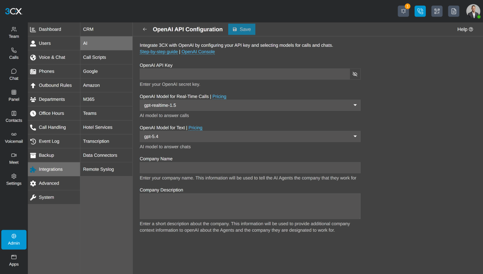Open Call Handling section
Screen dimensions: 483x274
(54, 127)
